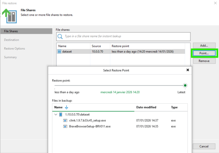Sort files by Date modified column
Image resolution: width=219 pixels, height=153 pixels.
coord(146,107)
